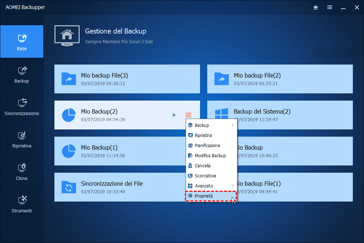This screenshot has width=364, height=243.
Task: Run Mio Backup(2) with the play arrow
Action: pos(174,115)
